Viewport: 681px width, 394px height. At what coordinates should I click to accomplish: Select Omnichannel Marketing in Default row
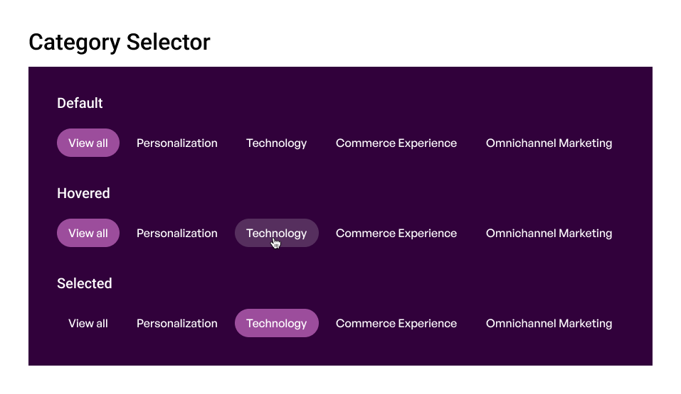point(549,143)
